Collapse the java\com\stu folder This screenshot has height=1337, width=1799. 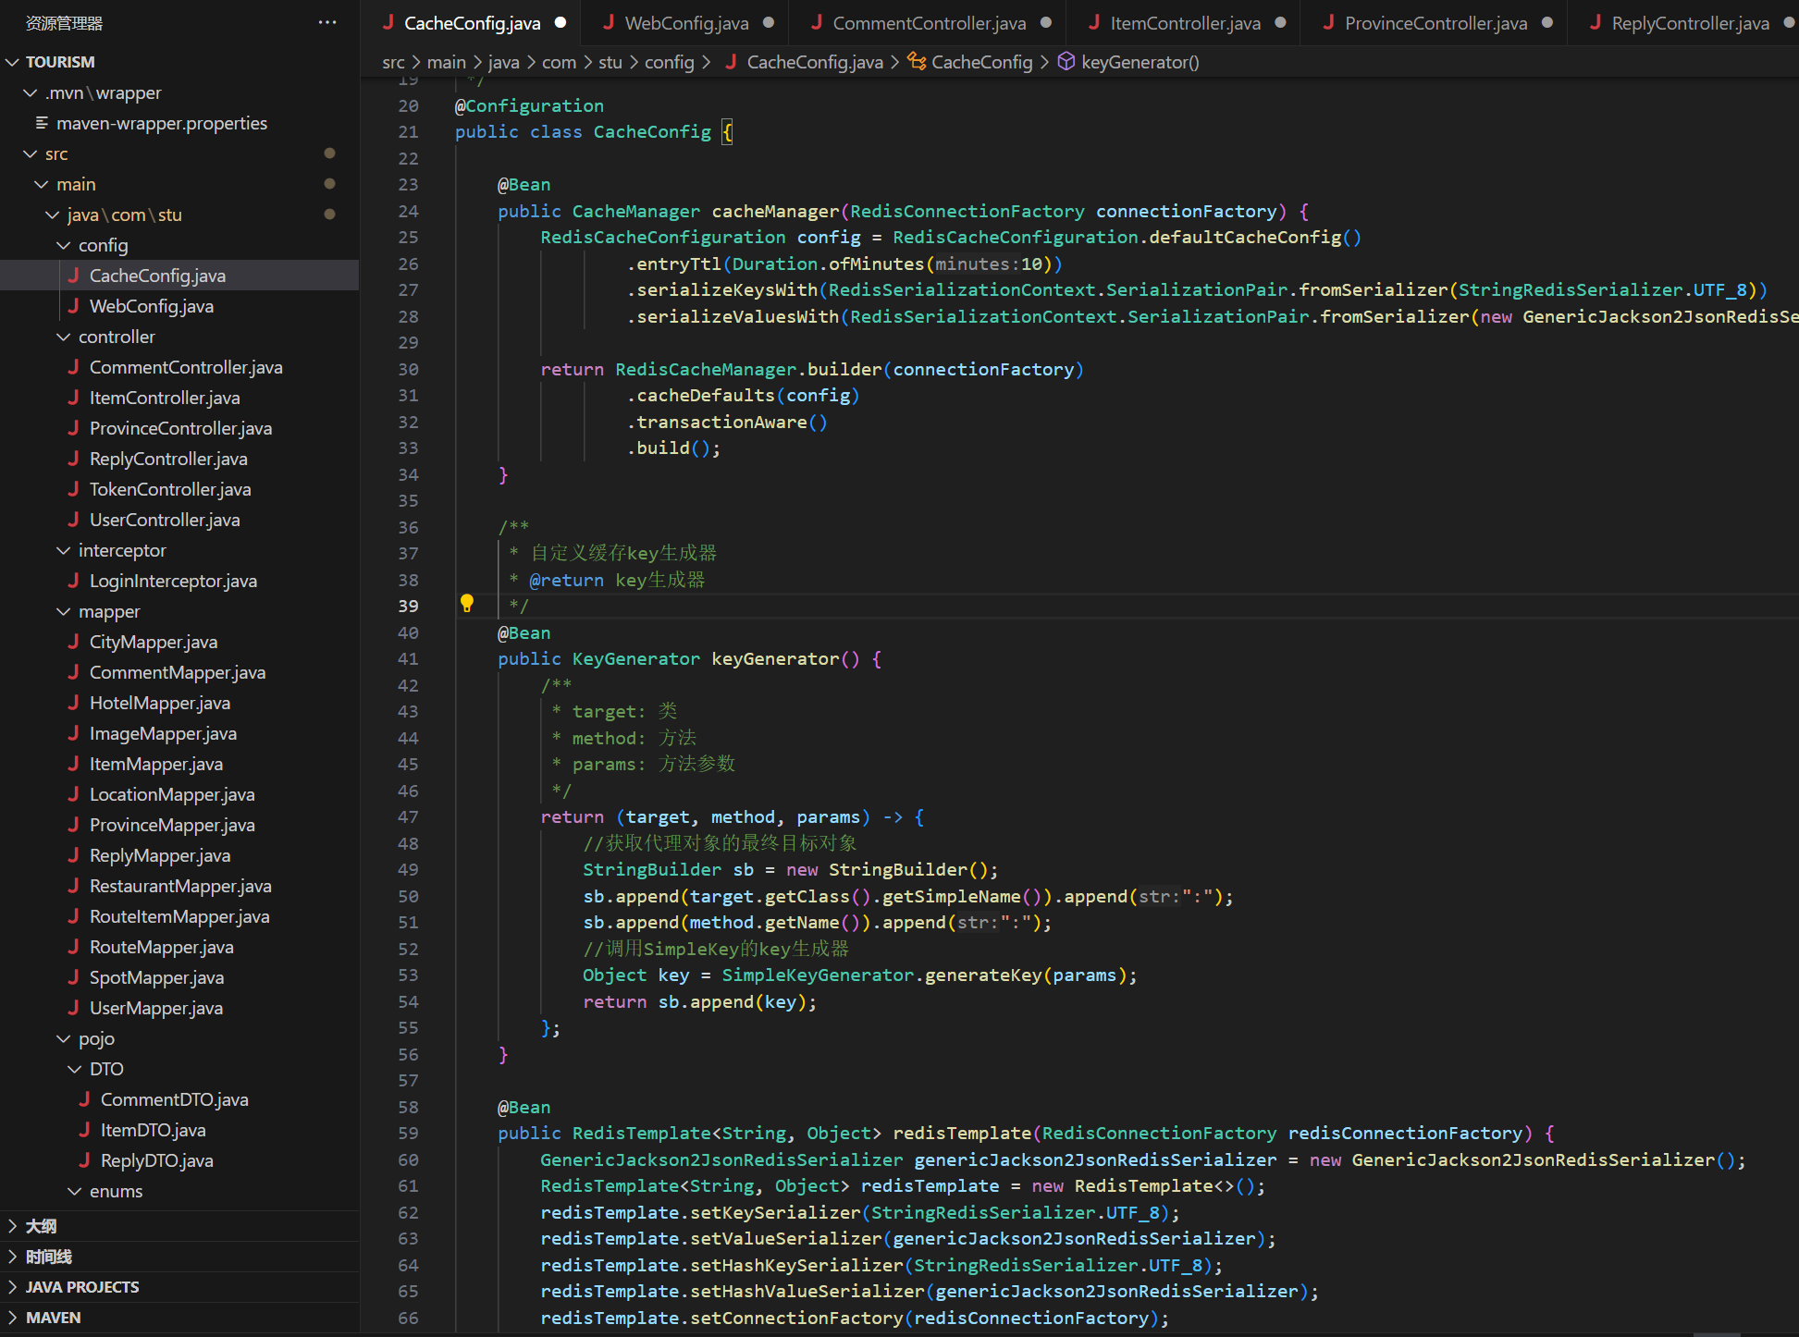53,215
